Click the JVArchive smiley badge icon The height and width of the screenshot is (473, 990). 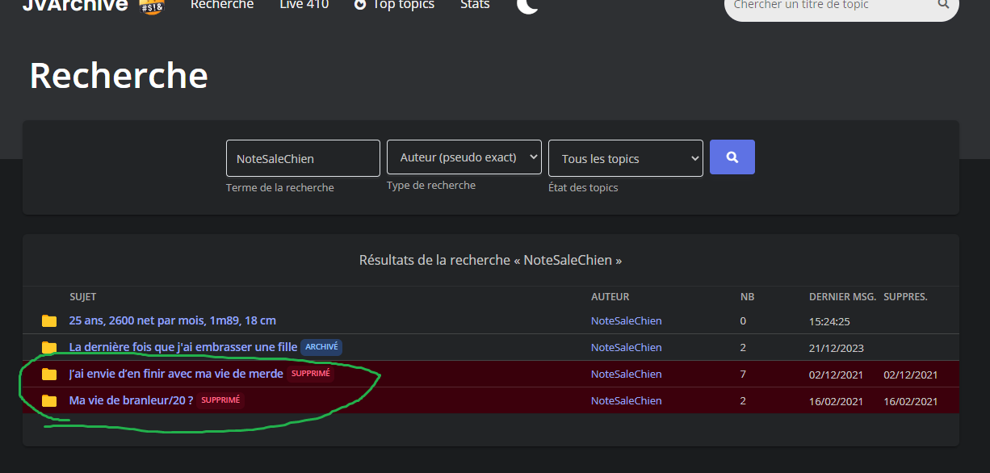151,6
